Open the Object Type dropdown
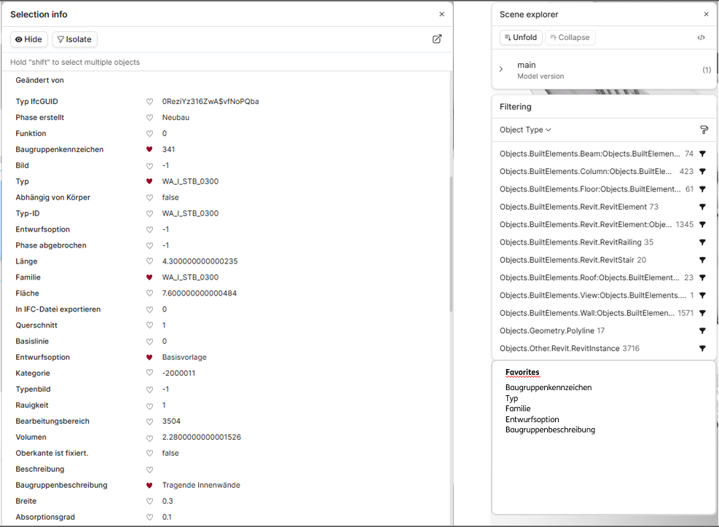 [525, 130]
